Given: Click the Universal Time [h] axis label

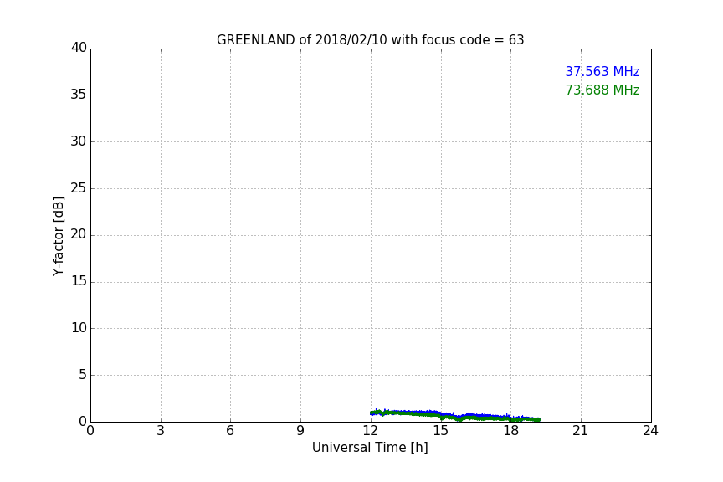Looking at the screenshot, I should tap(370, 448).
